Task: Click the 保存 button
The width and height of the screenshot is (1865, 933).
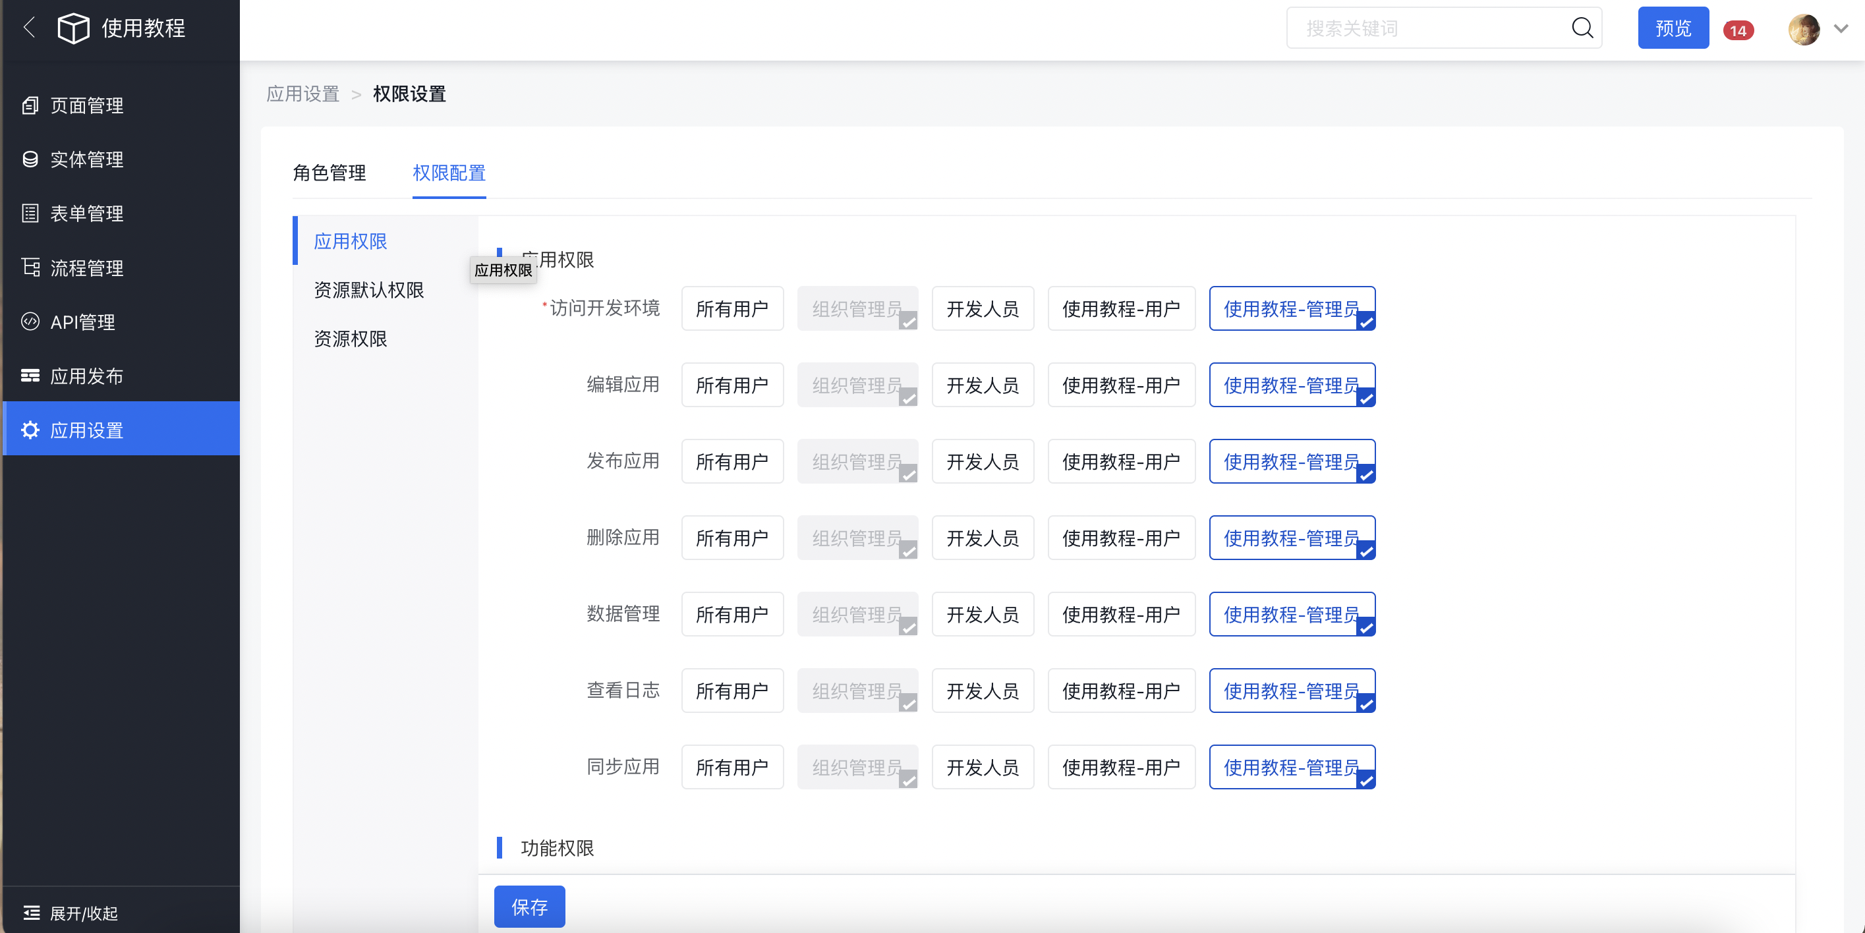Action: click(529, 906)
